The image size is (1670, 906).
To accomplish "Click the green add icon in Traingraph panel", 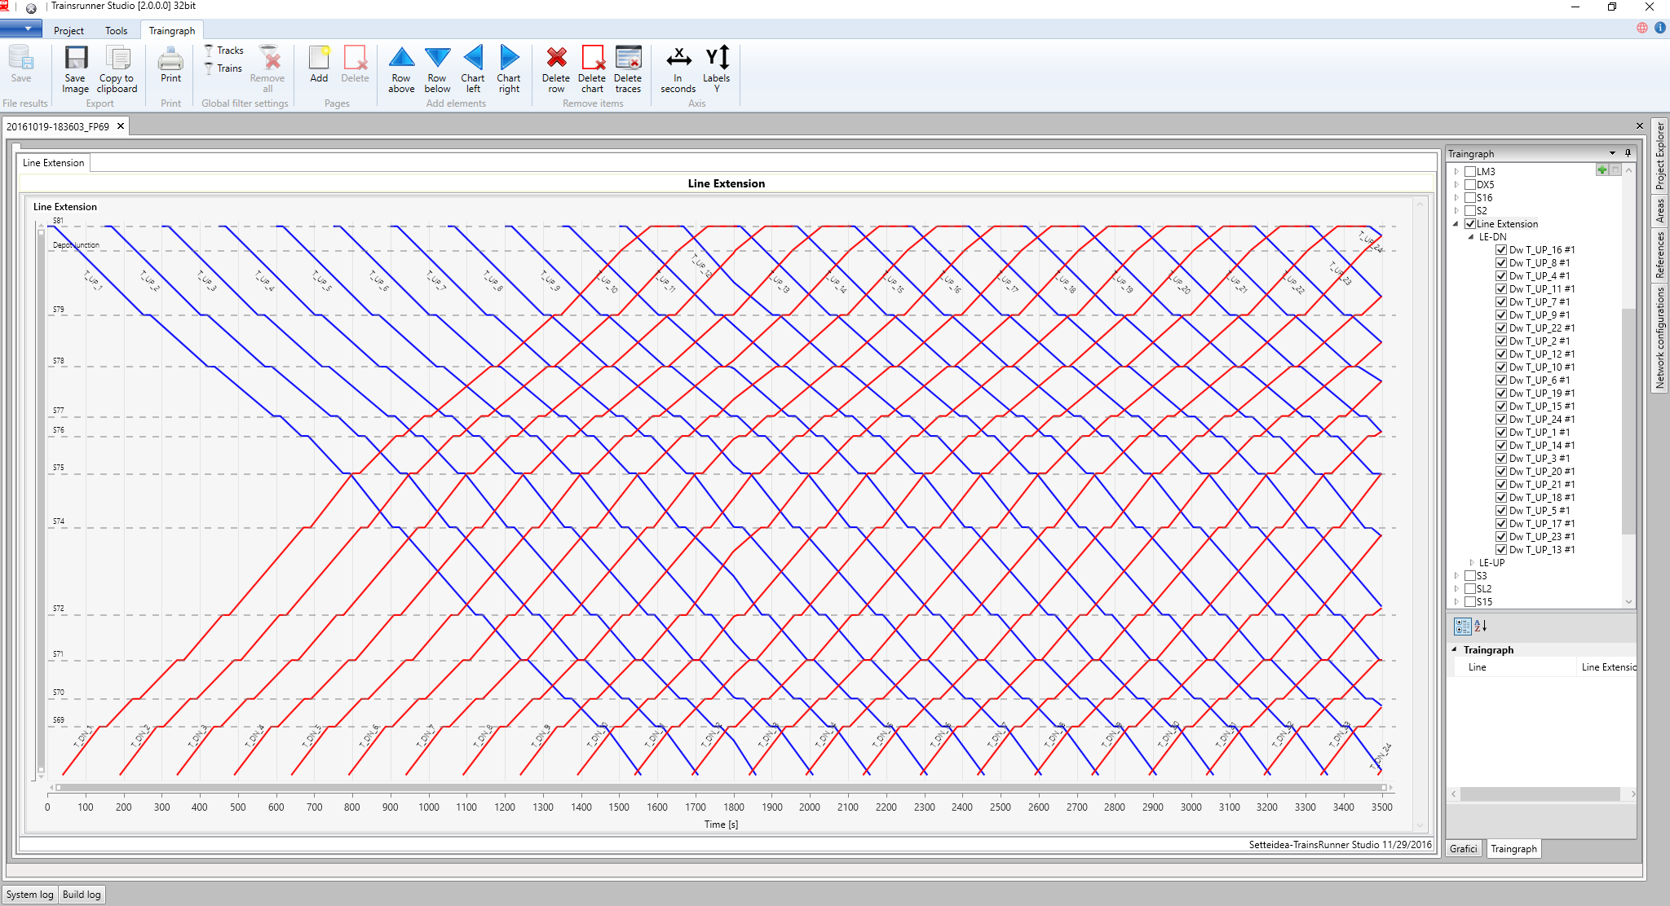I will pyautogui.click(x=1602, y=169).
